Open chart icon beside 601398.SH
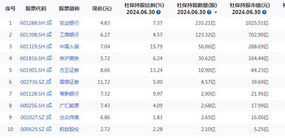The height and width of the screenshot is (138, 285). [49, 34]
